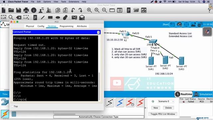Image resolution: width=213 pixels, height=120 pixels.
Task: Click the Redo arrow icon
Action: (81, 10)
